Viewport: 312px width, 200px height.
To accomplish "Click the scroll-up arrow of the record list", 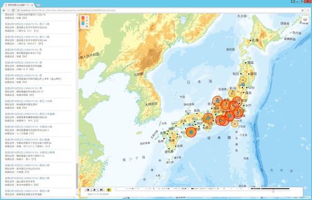I will click(x=77, y=15).
